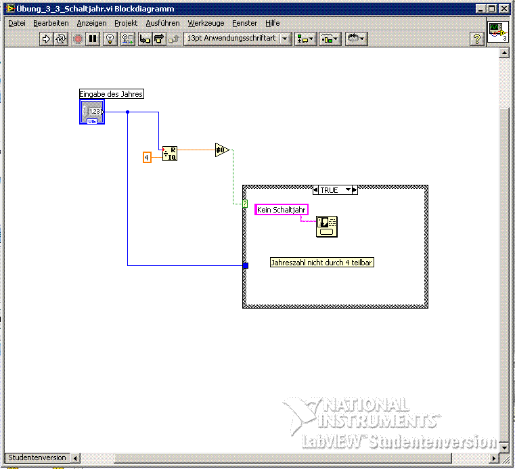515x469 pixels.
Task: Show next case with right arrow
Action: [355, 189]
